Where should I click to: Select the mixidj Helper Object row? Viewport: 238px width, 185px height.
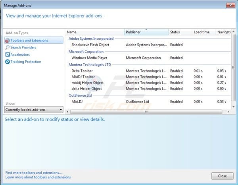point(148,83)
